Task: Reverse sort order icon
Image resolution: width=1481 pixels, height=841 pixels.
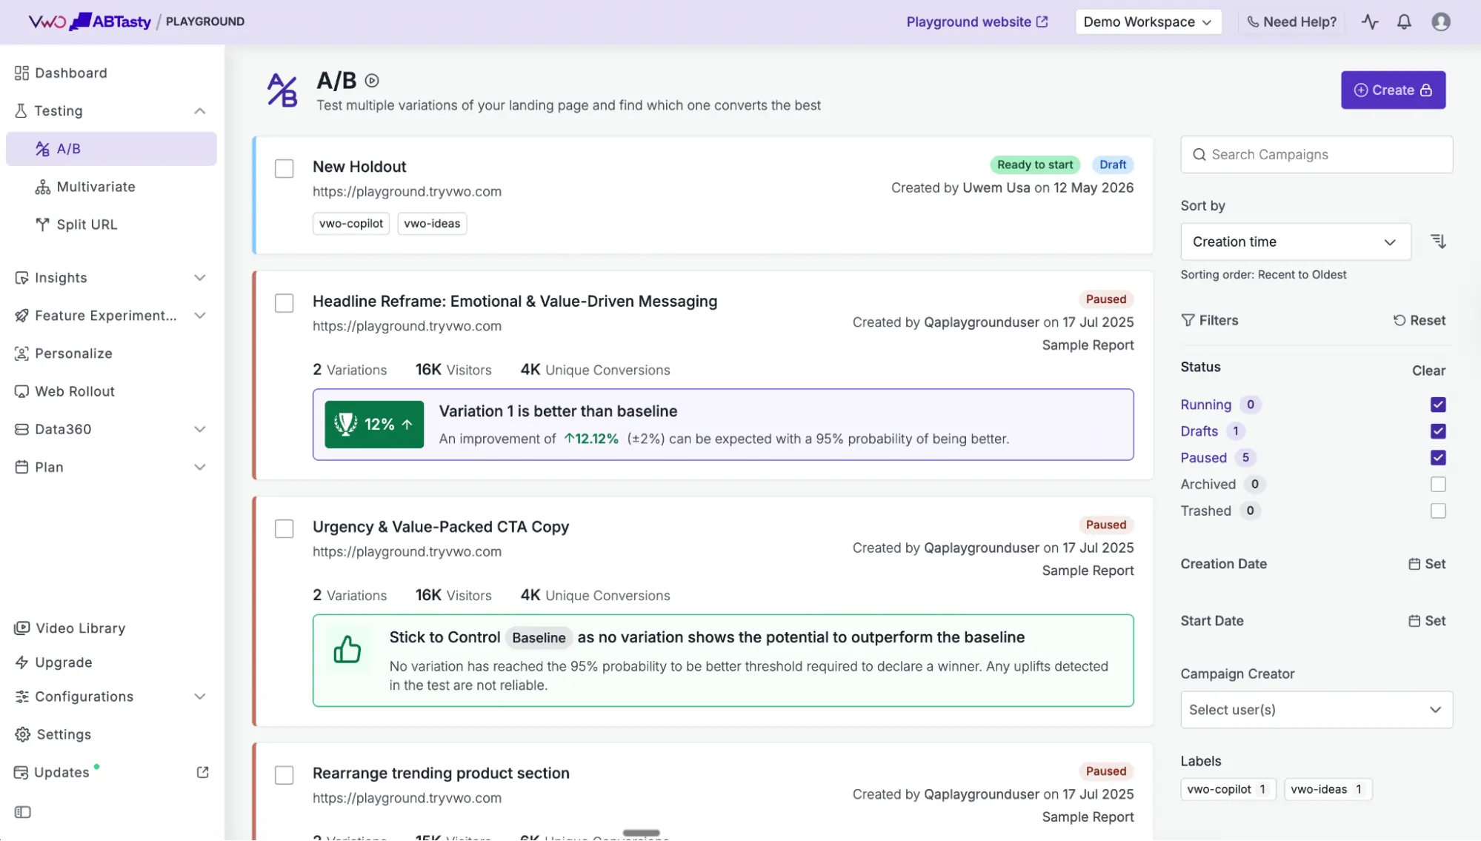Action: 1438,242
